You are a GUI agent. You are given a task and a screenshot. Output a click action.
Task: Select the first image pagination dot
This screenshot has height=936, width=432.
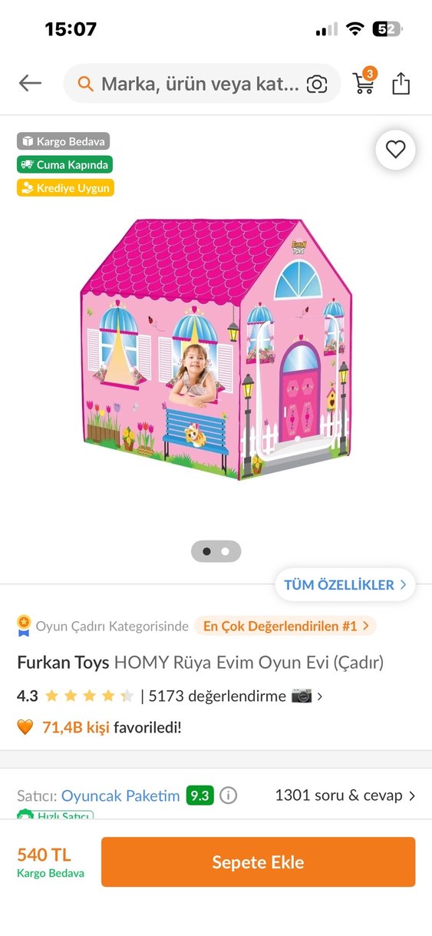pos(206,551)
